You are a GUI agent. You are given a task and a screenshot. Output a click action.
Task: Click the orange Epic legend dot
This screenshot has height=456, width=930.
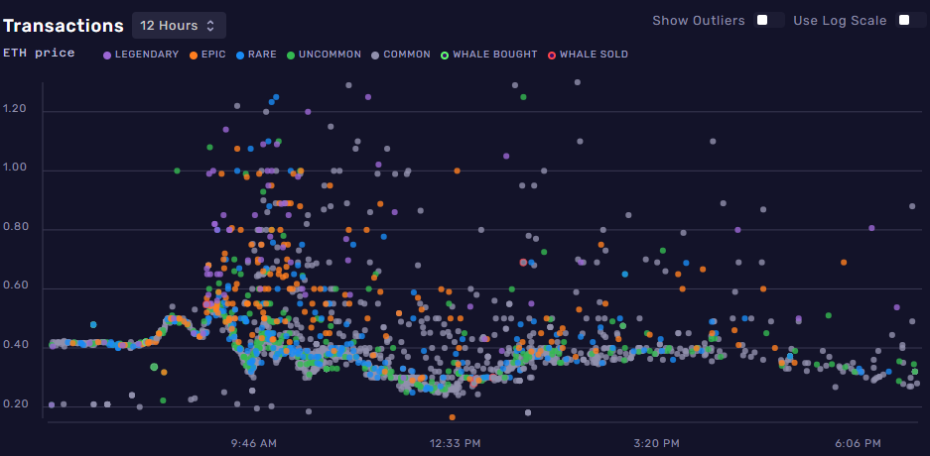194,55
